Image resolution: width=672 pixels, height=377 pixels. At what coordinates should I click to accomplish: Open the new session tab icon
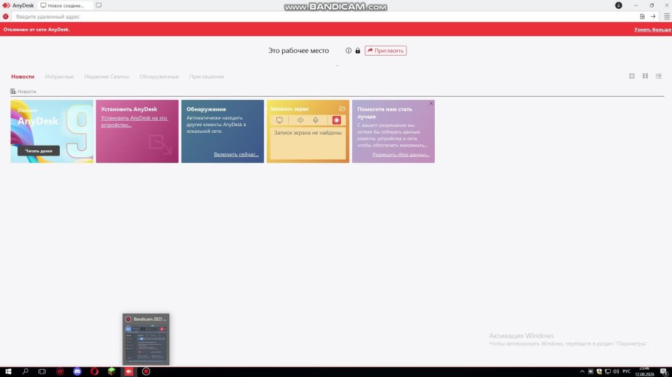pyautogui.click(x=99, y=5)
